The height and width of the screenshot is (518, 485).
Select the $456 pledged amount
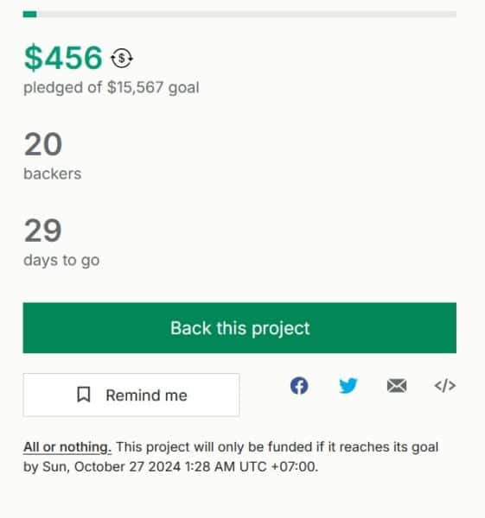click(63, 58)
